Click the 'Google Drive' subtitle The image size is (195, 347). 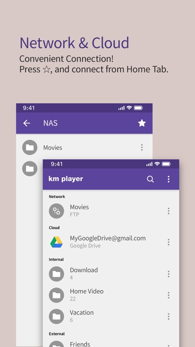(85, 246)
